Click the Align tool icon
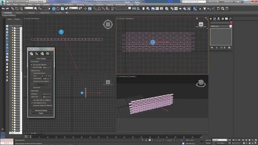The height and width of the screenshot is (145, 258). (138, 8)
